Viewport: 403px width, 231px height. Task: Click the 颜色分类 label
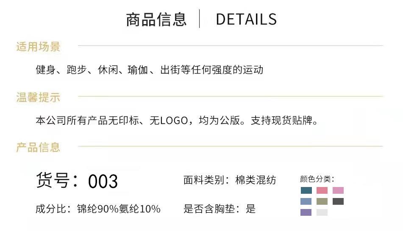[x=317, y=179]
